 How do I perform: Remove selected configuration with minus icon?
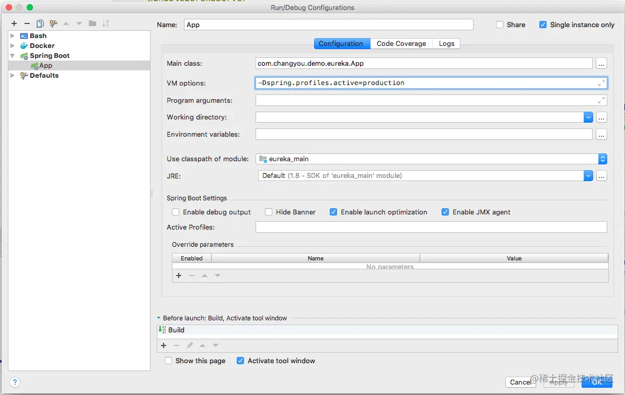[27, 23]
